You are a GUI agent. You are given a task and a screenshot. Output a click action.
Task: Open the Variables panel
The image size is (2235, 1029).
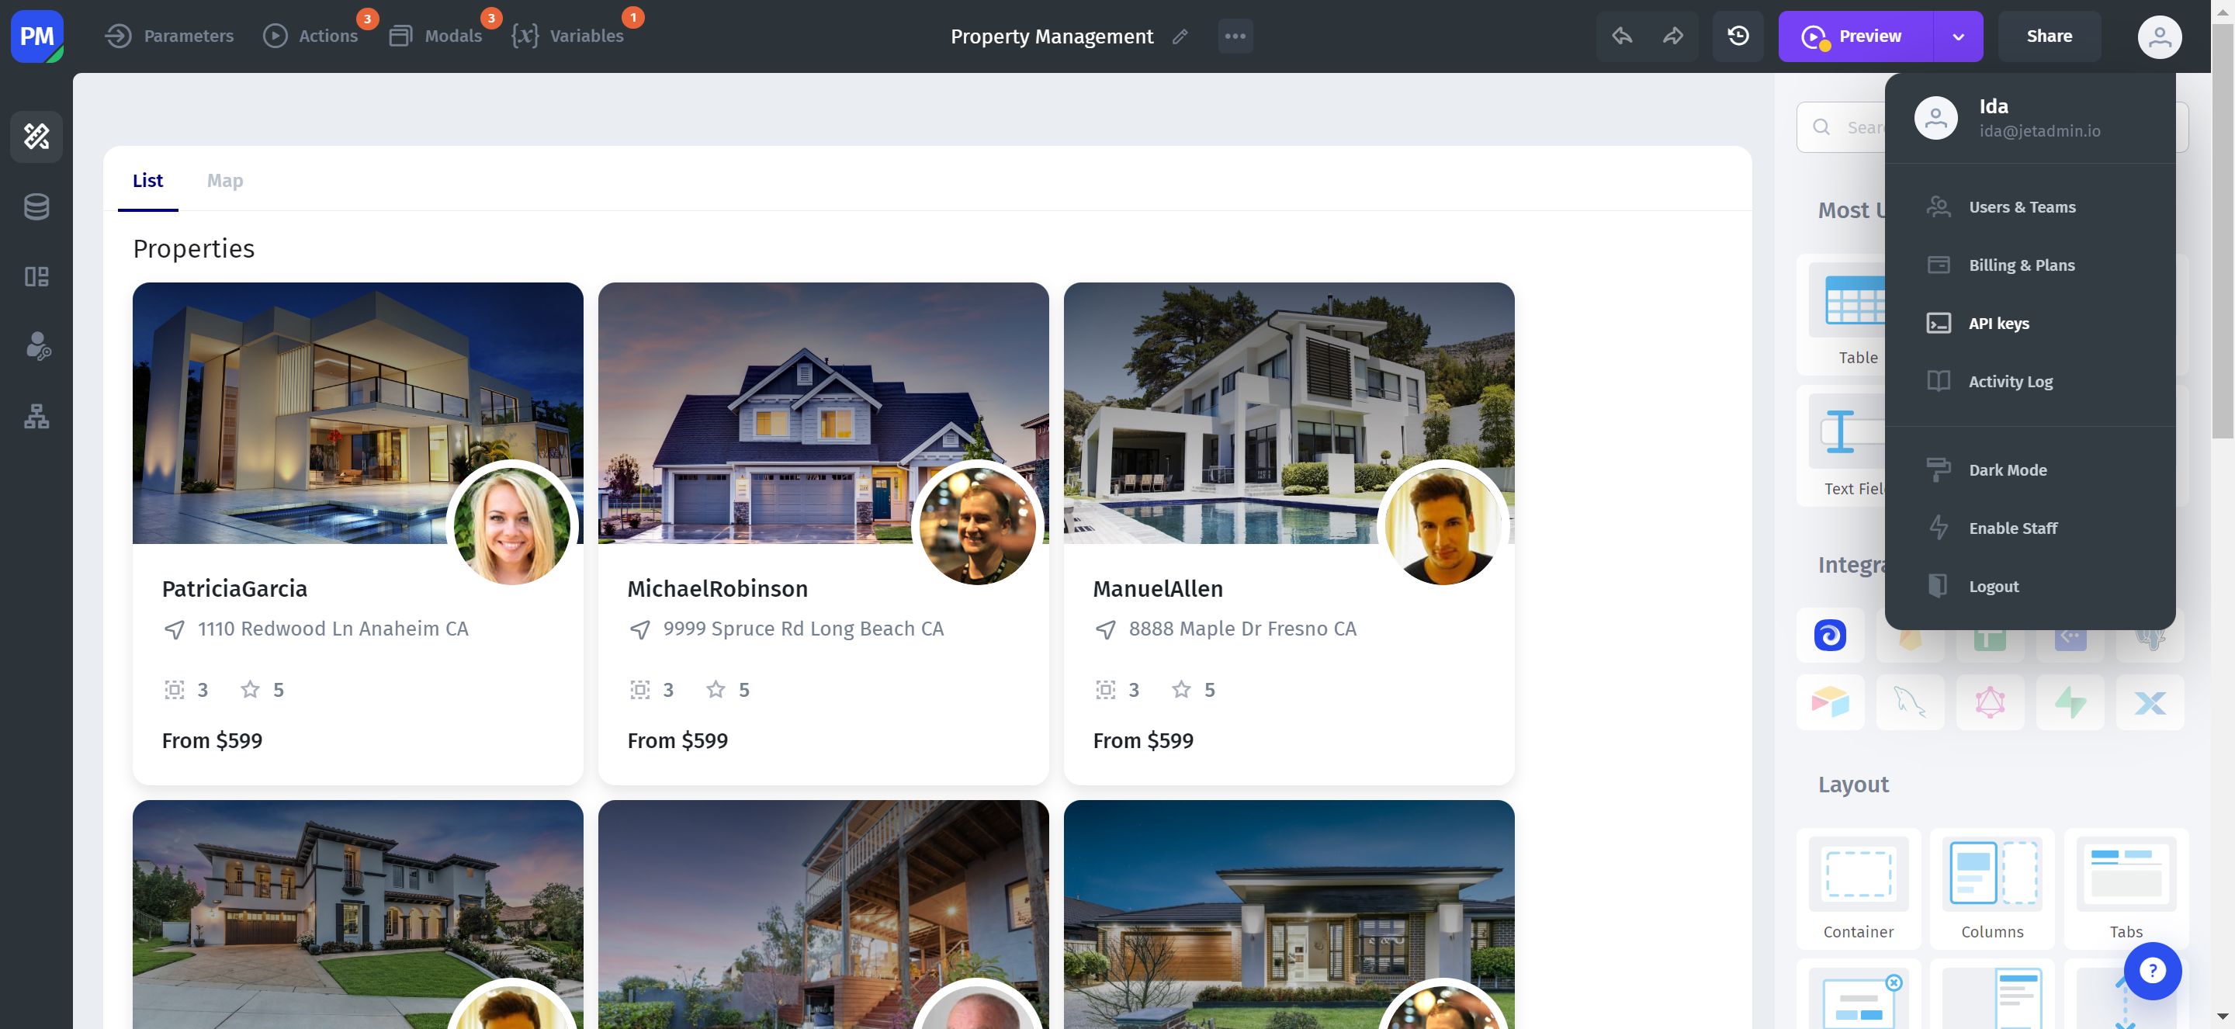[568, 36]
